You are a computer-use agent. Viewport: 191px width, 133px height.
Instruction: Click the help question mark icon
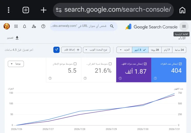pyautogui.click(x=43, y=26)
